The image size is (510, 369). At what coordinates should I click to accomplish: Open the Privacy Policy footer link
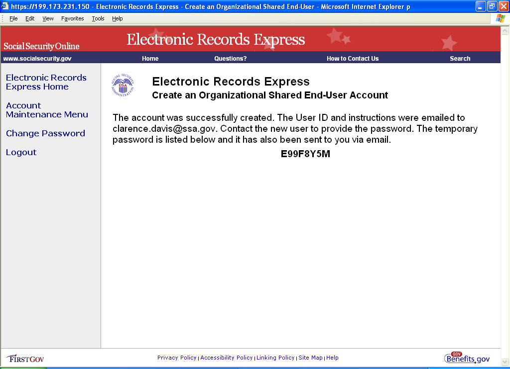click(177, 358)
